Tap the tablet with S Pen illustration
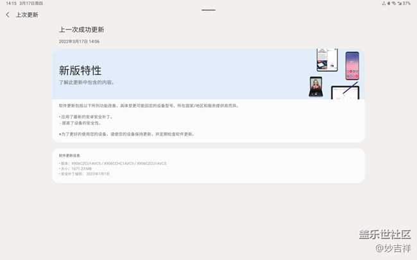Screen dimensions: 417x260 [x=345, y=92]
